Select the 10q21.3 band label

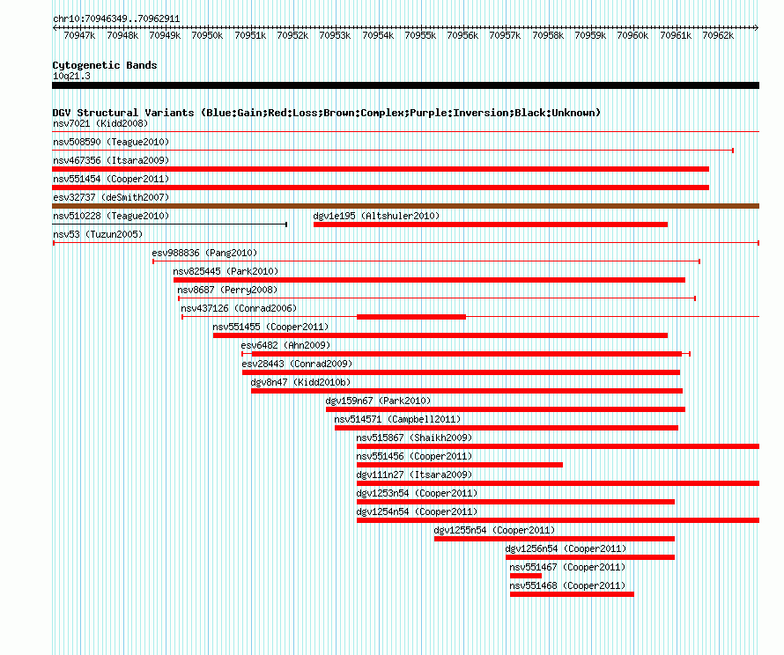coord(71,76)
